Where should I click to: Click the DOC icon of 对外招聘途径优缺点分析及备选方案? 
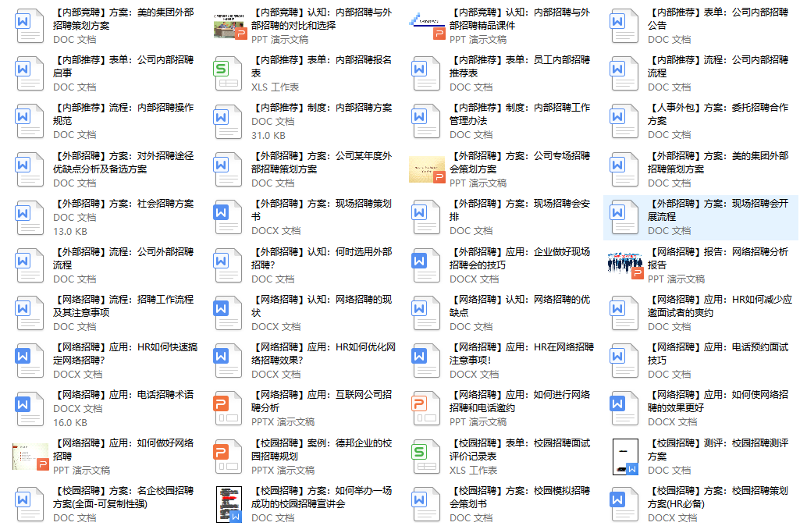click(x=30, y=169)
